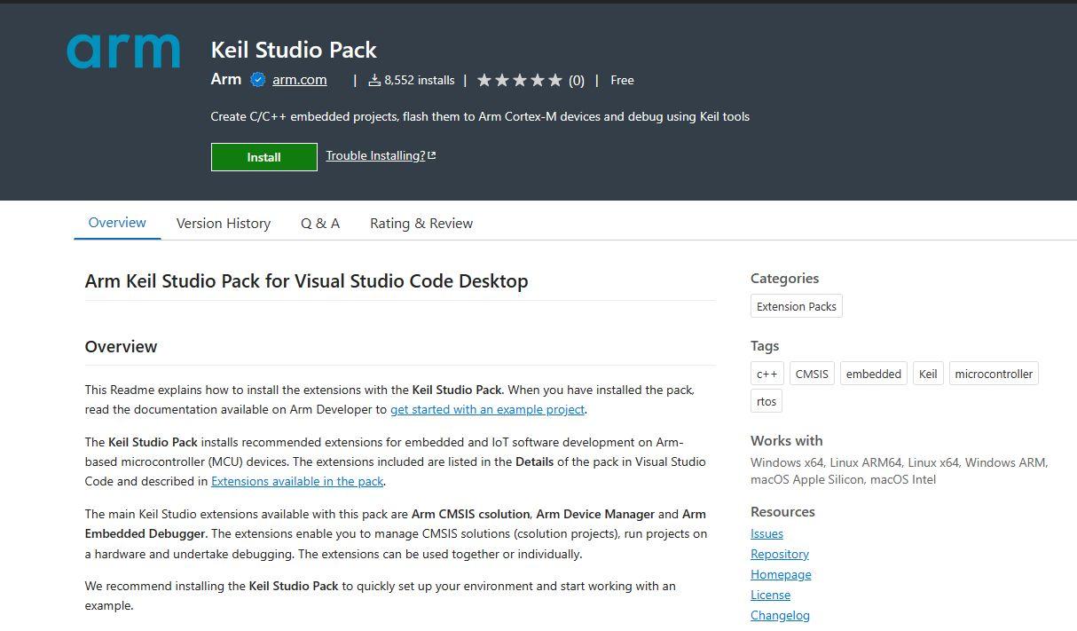Open the Changelog resource link
Viewport: 1077px width, 631px height.
(x=780, y=614)
